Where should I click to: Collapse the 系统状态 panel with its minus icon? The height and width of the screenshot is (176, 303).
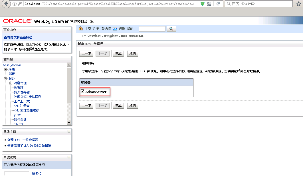click(x=69, y=157)
